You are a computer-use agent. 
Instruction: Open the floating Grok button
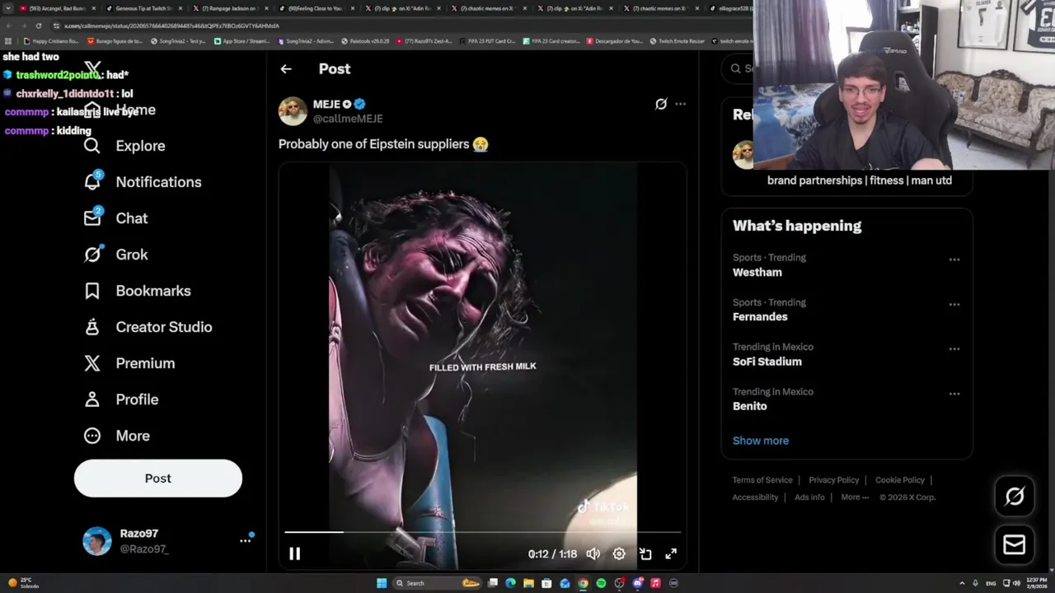(x=1015, y=496)
